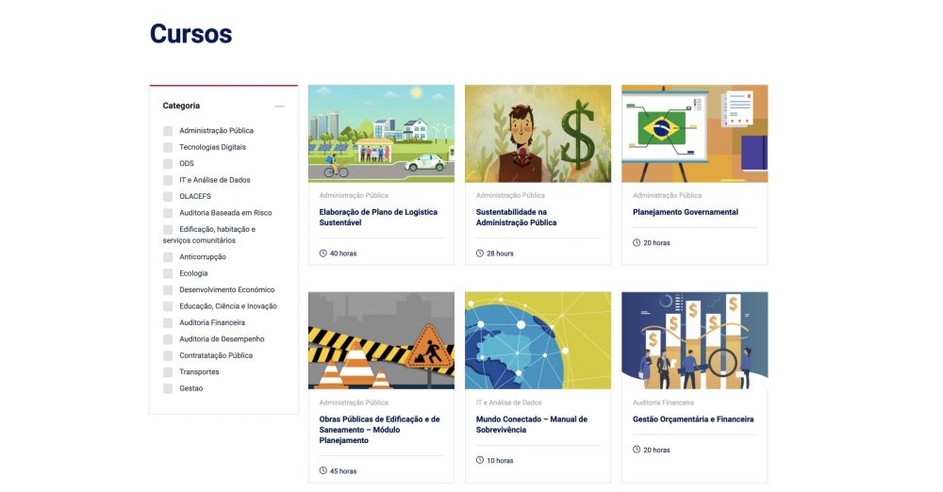Click clock icon beside 45 horas
The height and width of the screenshot is (492, 943).
pyautogui.click(x=323, y=471)
